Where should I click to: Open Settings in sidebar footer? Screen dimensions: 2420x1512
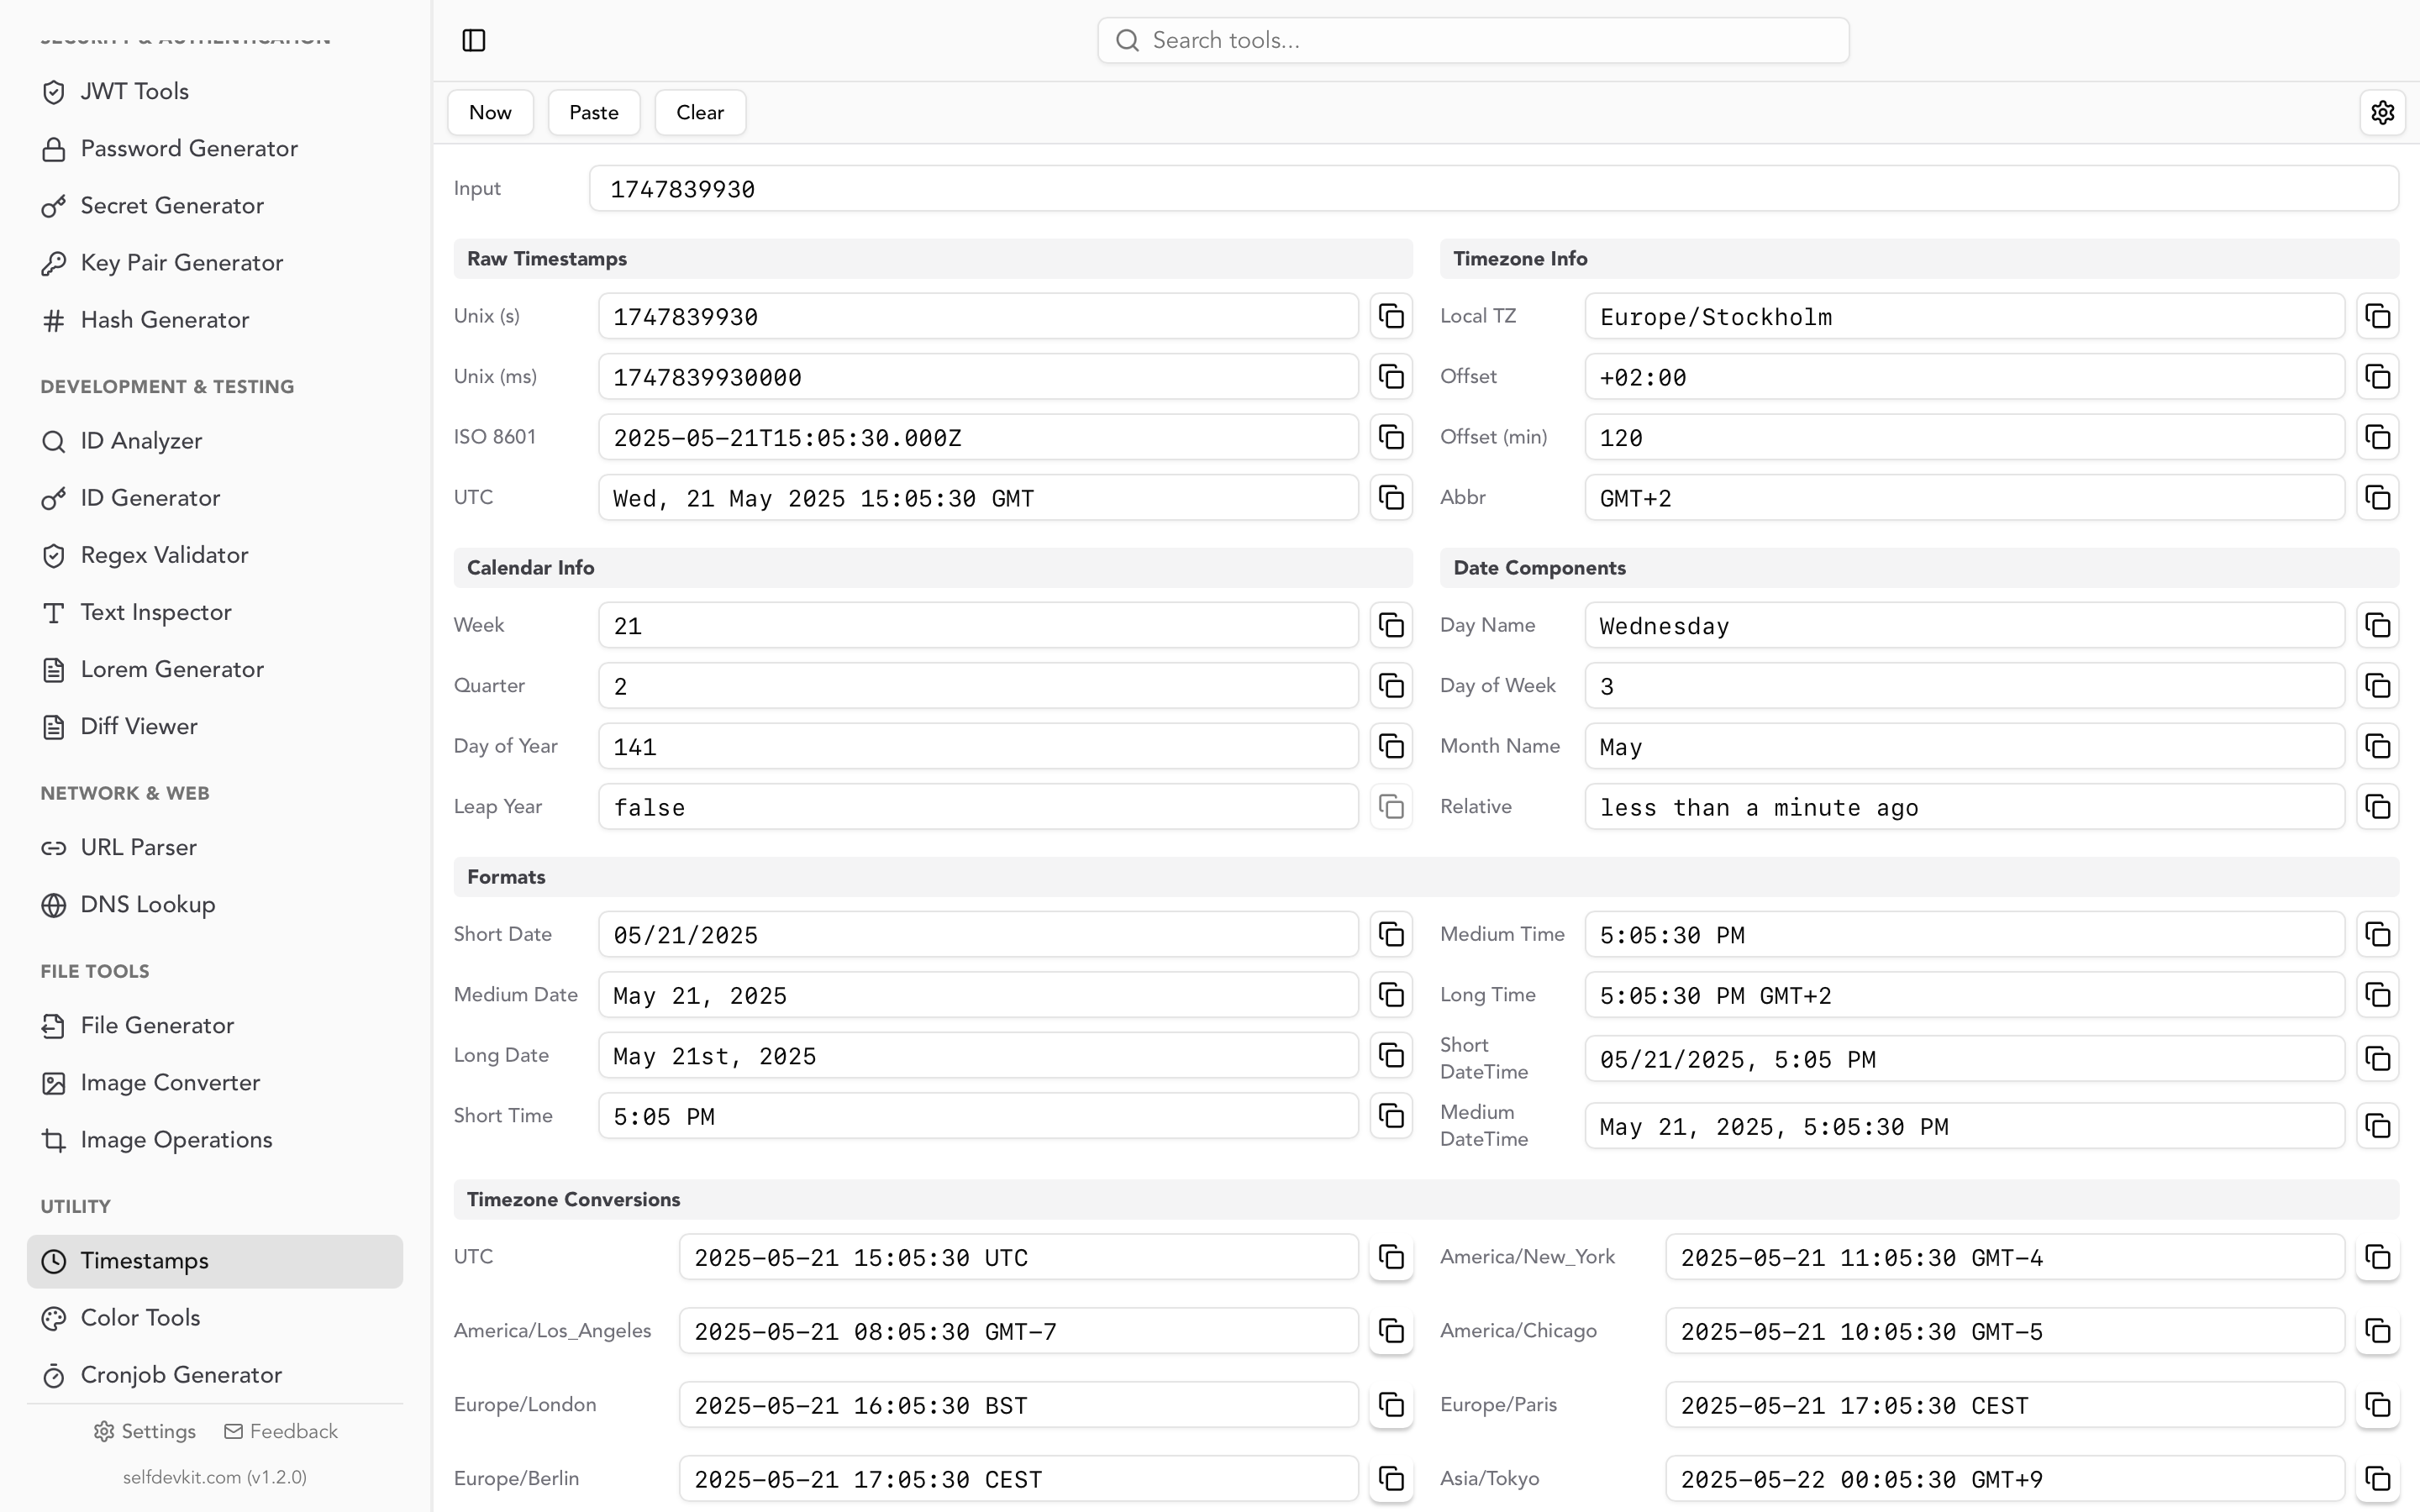point(145,1432)
